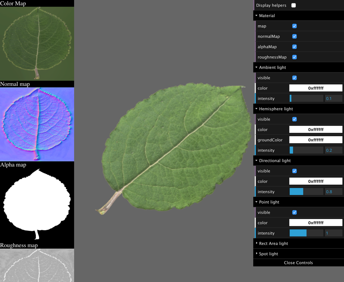Open Hemisphere light color swatch
The image size is (344, 282).
tap(316, 130)
